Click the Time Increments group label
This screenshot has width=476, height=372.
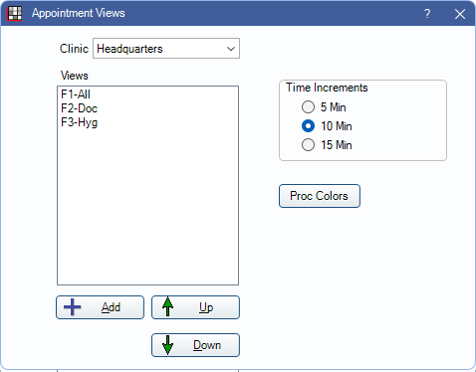[327, 88]
